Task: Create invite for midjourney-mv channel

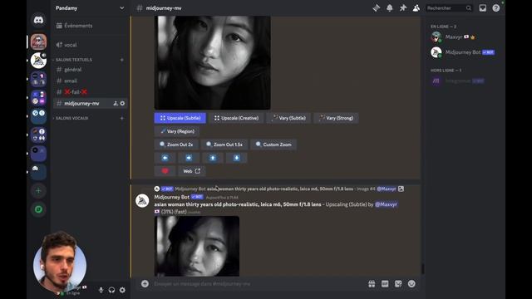Action: point(116,103)
